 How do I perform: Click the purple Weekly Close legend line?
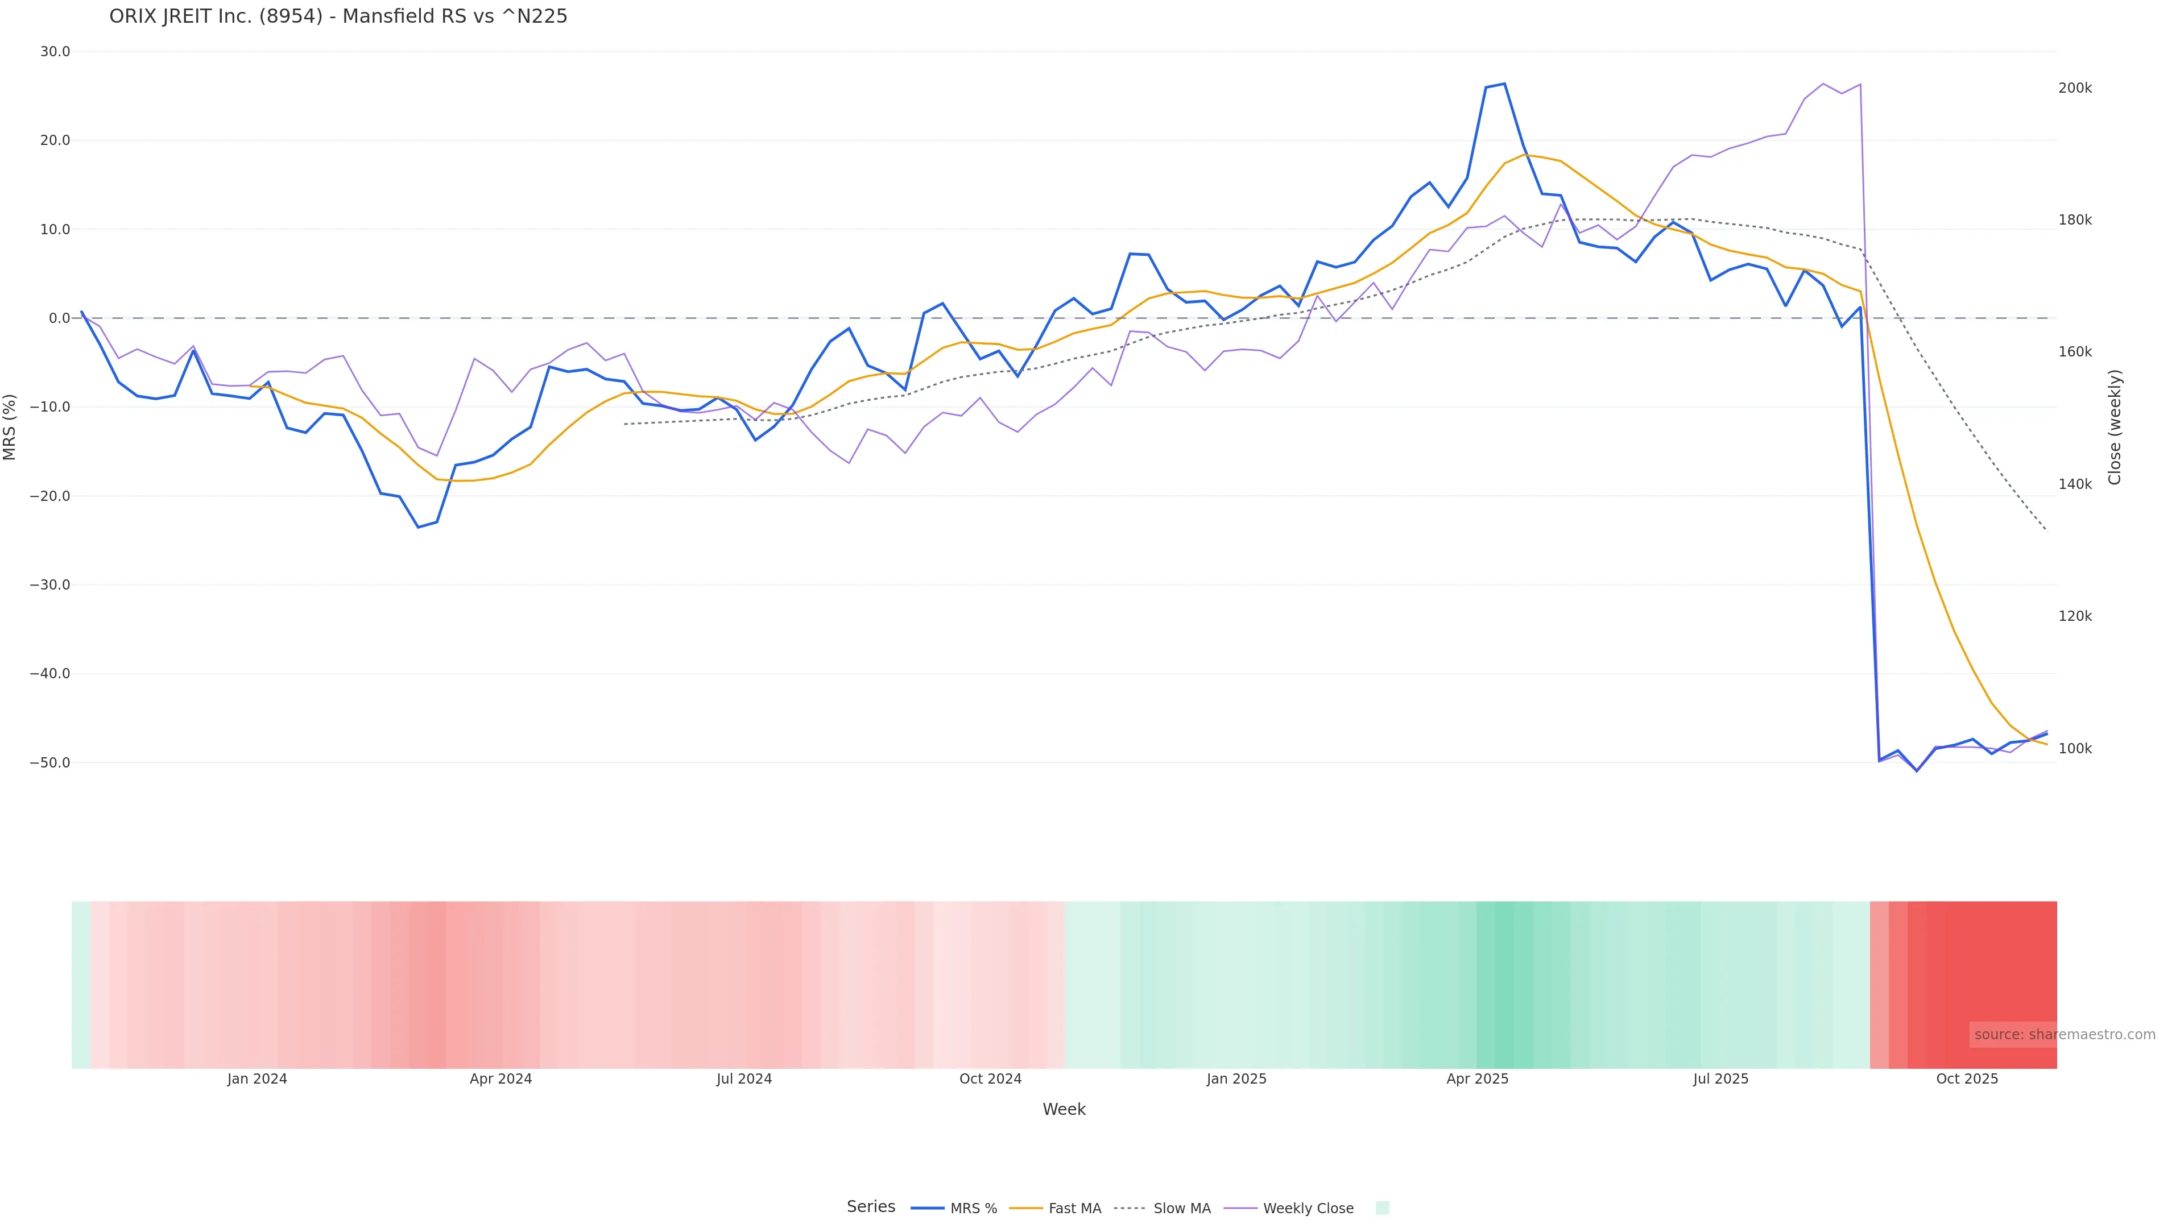(x=1240, y=1209)
